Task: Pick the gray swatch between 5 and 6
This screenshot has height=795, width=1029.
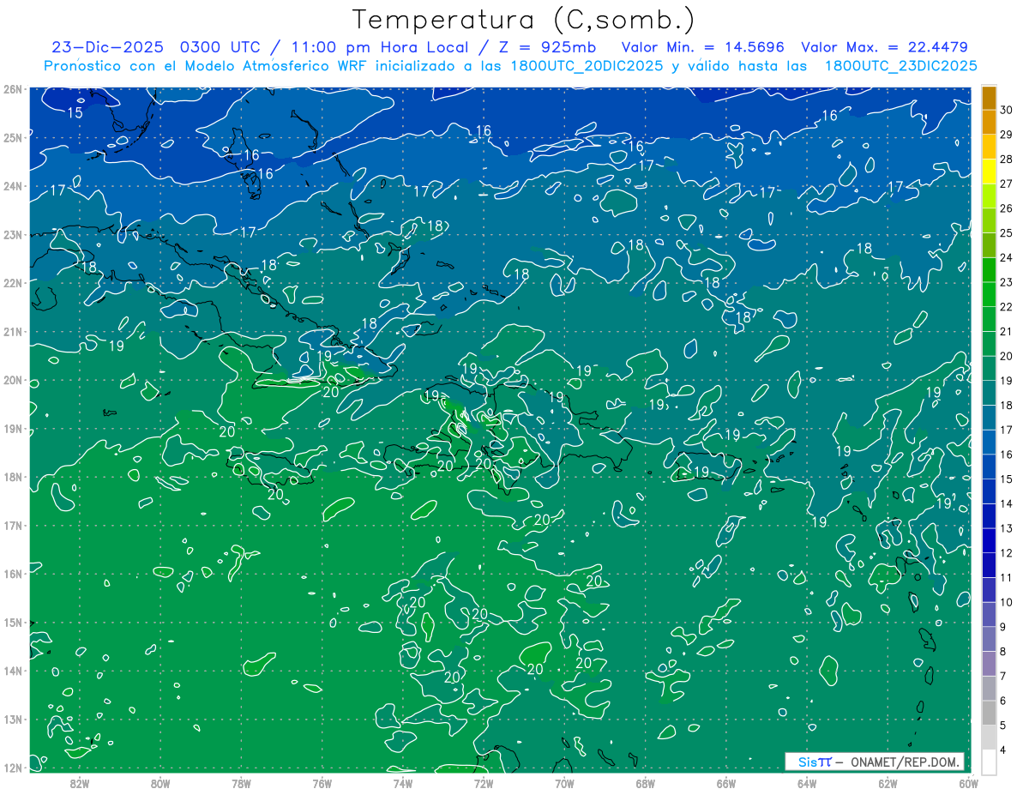Action: (x=989, y=713)
